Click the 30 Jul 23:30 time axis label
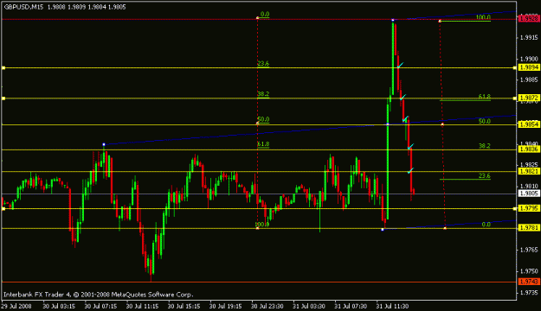Viewport: 541px width, 311px height. (267, 306)
